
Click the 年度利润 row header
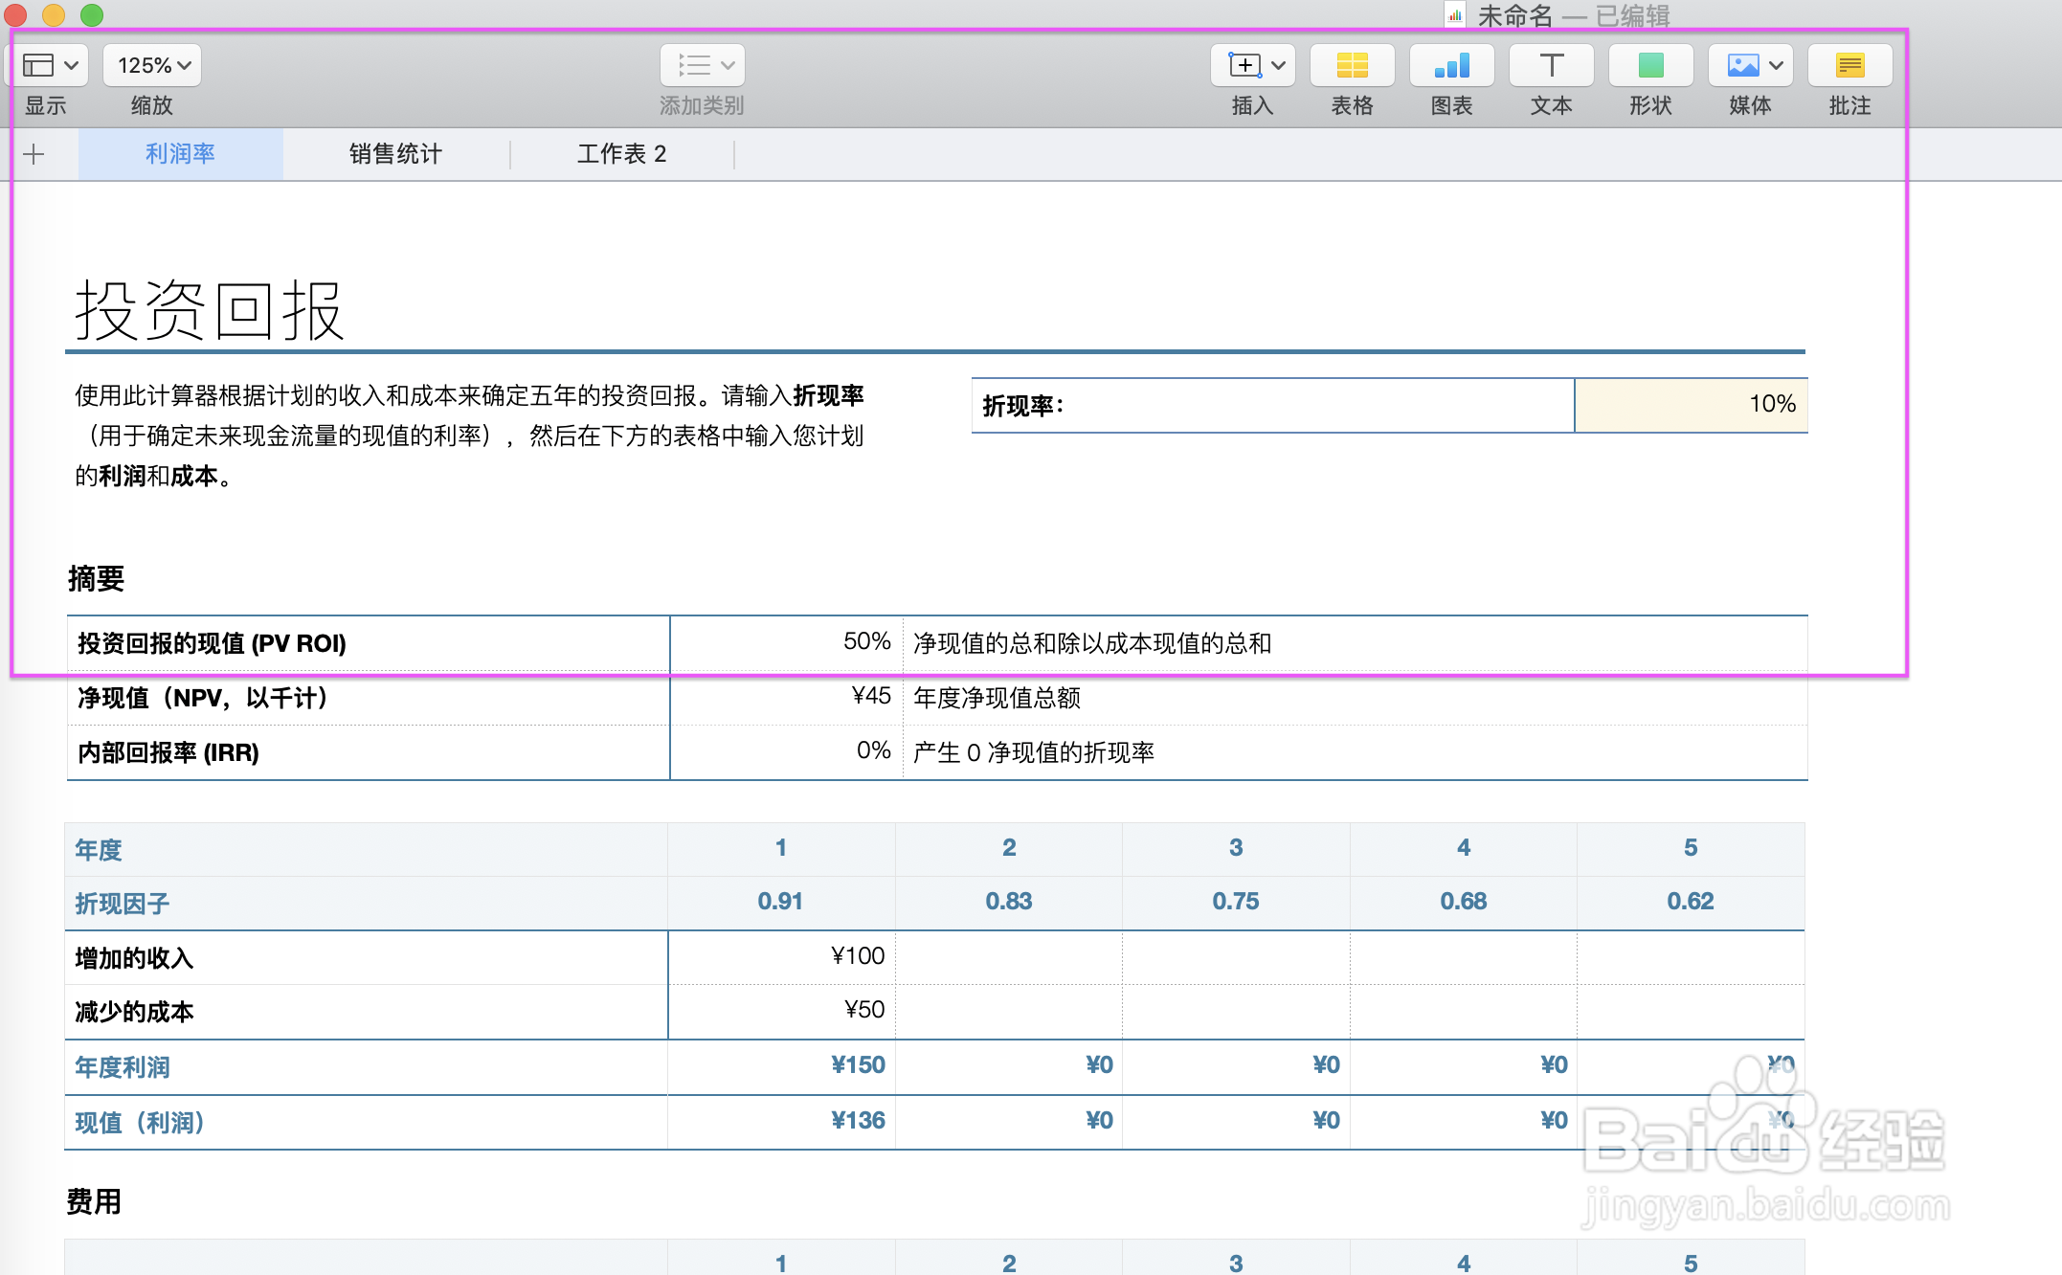pyautogui.click(x=366, y=1066)
